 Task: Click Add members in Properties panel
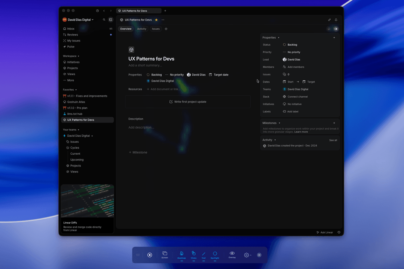(294, 67)
